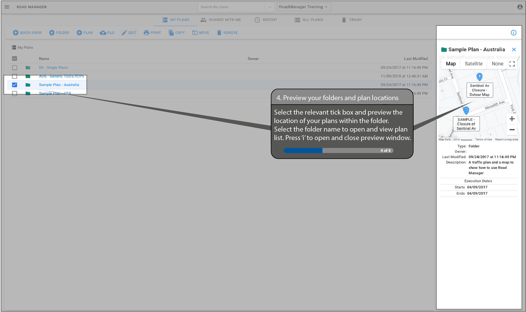This screenshot has width=526, height=312.
Task: Copy the selected item
Action: (x=177, y=33)
